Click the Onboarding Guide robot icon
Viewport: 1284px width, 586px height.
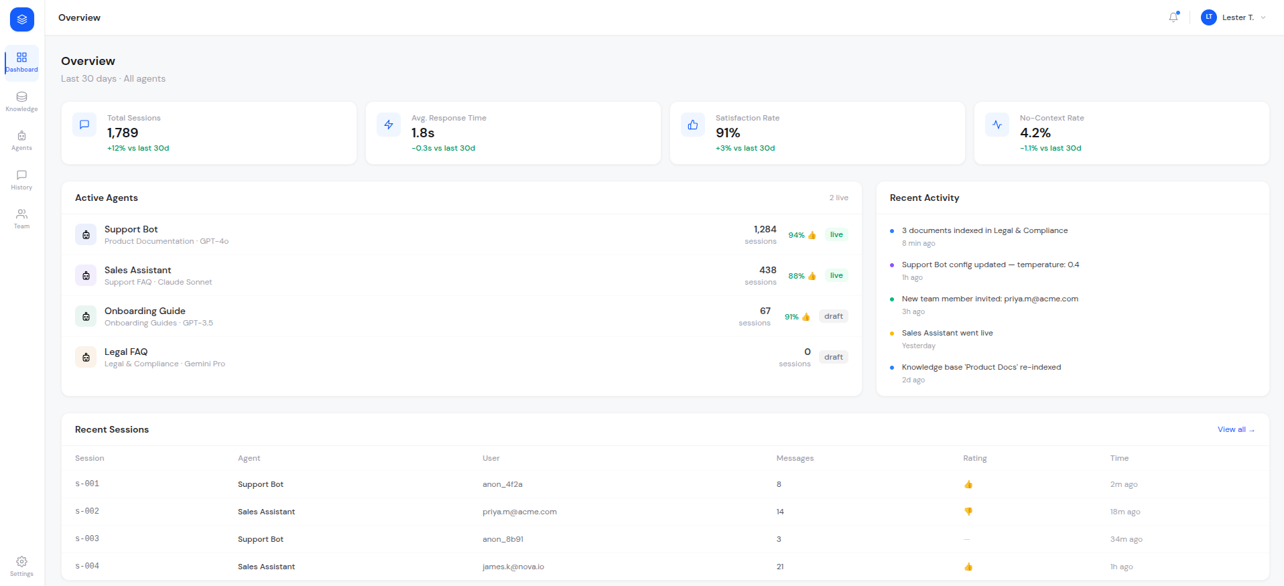pyautogui.click(x=86, y=316)
